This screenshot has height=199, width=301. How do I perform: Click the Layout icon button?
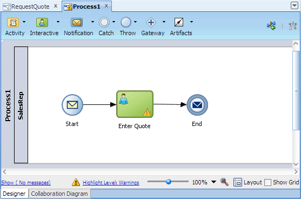pos(238,182)
